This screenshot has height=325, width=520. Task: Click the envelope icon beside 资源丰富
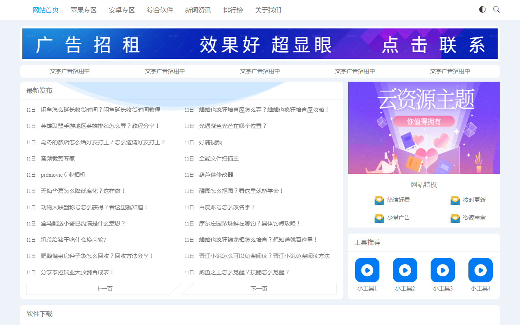(455, 218)
